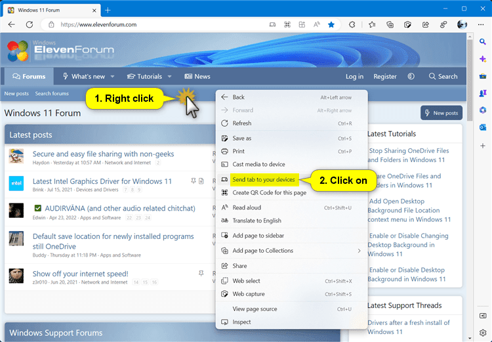Expand the Tutorials dropdown arrow
This screenshot has height=342, width=492.
[x=169, y=76]
